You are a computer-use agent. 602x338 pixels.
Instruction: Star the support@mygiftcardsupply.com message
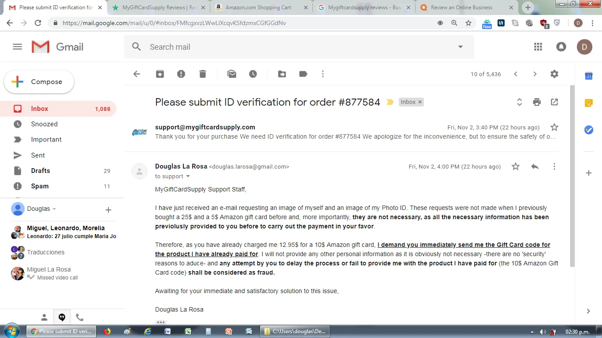point(554,128)
